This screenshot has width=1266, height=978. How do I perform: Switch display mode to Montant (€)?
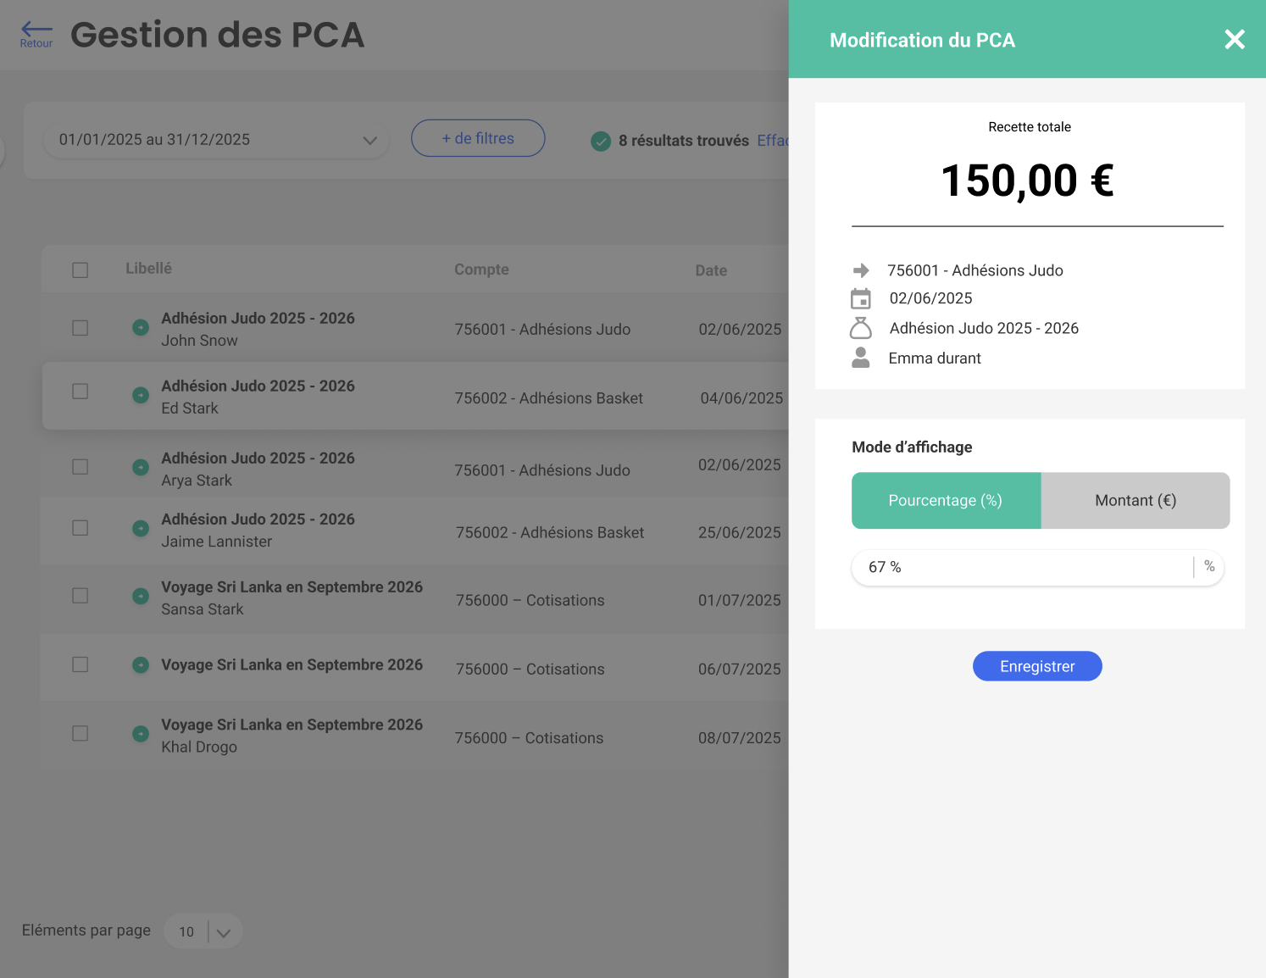click(1135, 501)
